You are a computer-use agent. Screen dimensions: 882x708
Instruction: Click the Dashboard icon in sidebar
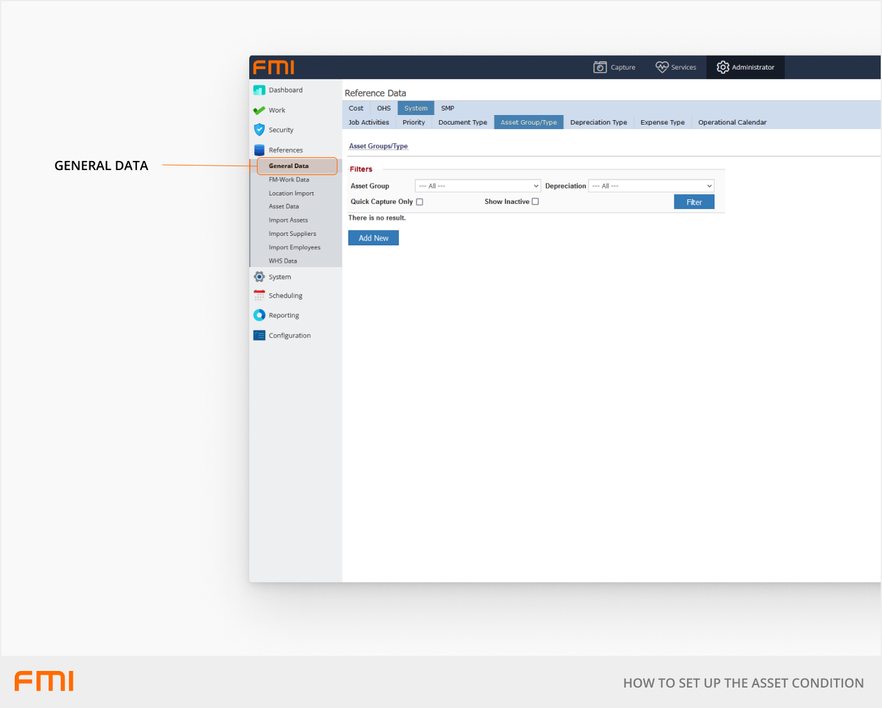[x=259, y=90]
